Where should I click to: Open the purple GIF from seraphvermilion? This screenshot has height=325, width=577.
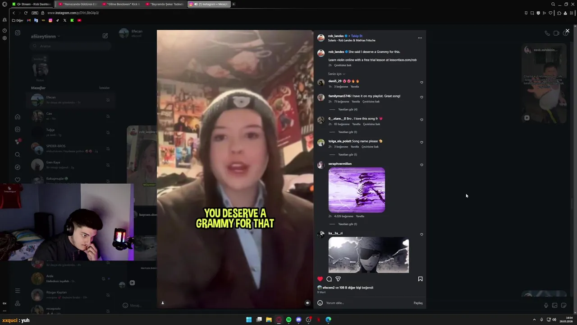coord(357,190)
